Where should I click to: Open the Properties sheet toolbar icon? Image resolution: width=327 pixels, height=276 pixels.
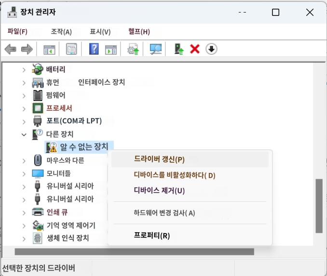pos(71,49)
